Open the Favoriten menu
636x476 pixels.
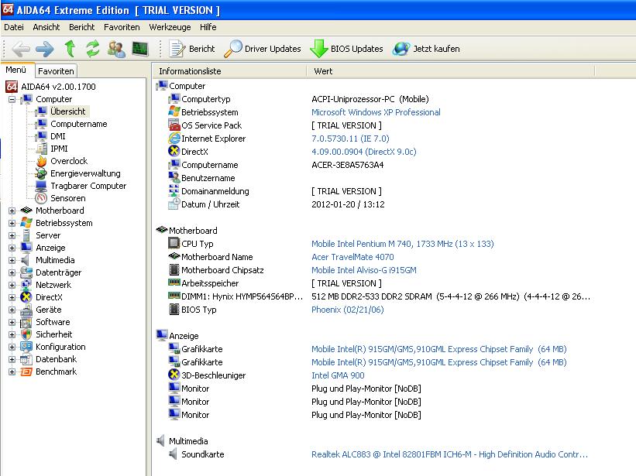click(x=122, y=27)
